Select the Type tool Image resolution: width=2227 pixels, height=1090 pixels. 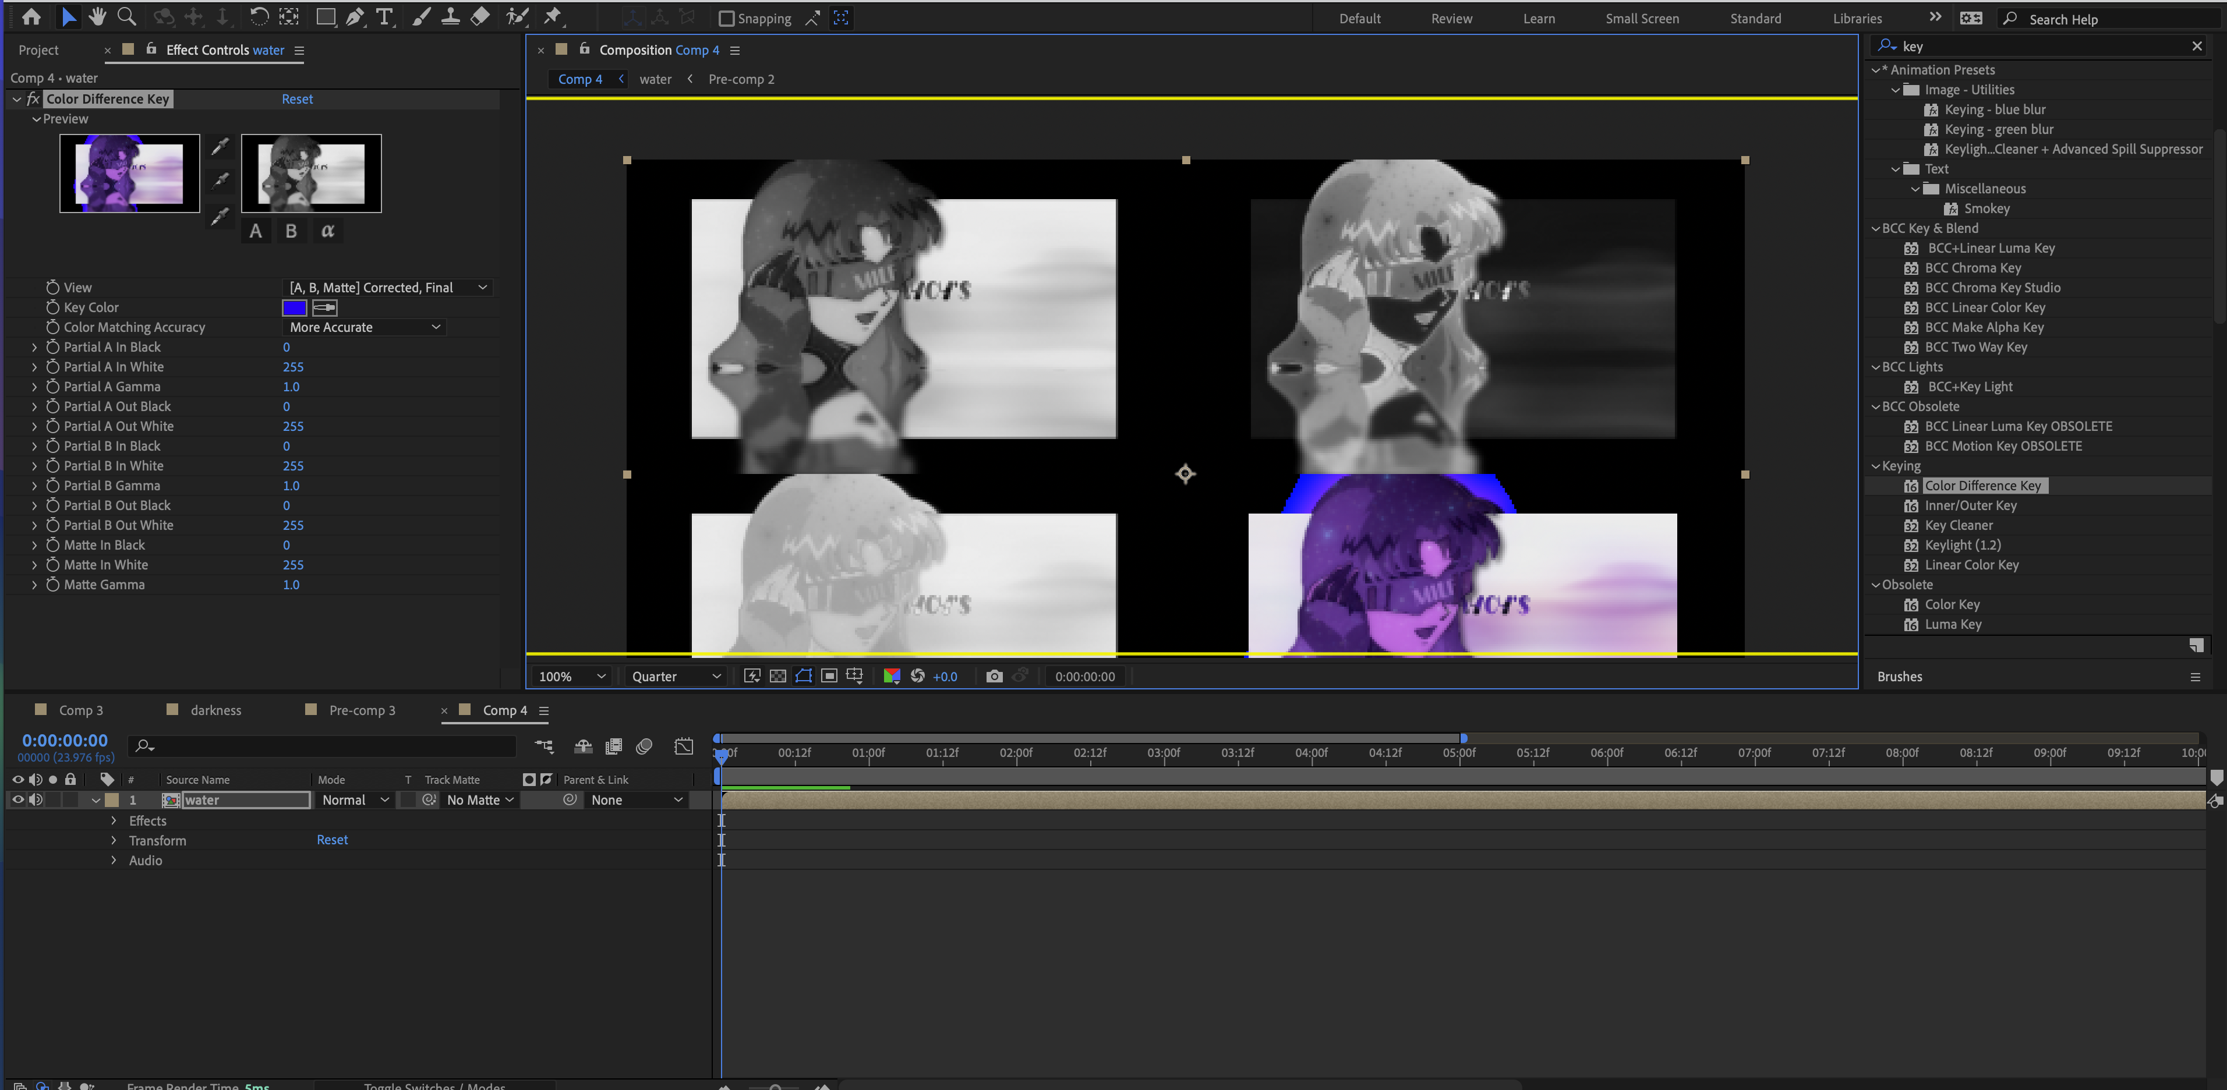[x=384, y=17]
